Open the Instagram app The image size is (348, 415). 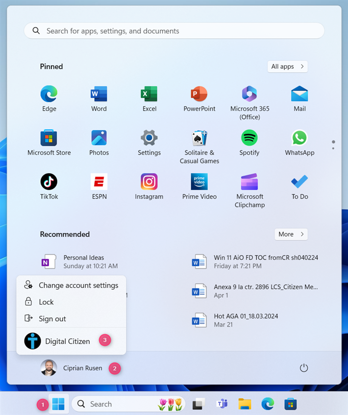(x=149, y=186)
